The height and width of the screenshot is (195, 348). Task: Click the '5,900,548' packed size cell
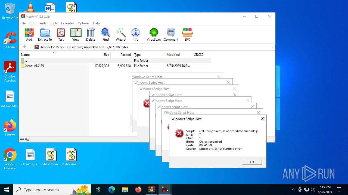pyautogui.click(x=124, y=66)
